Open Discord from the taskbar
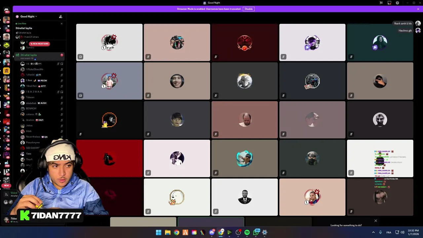The width and height of the screenshot is (423, 238). pos(212,232)
